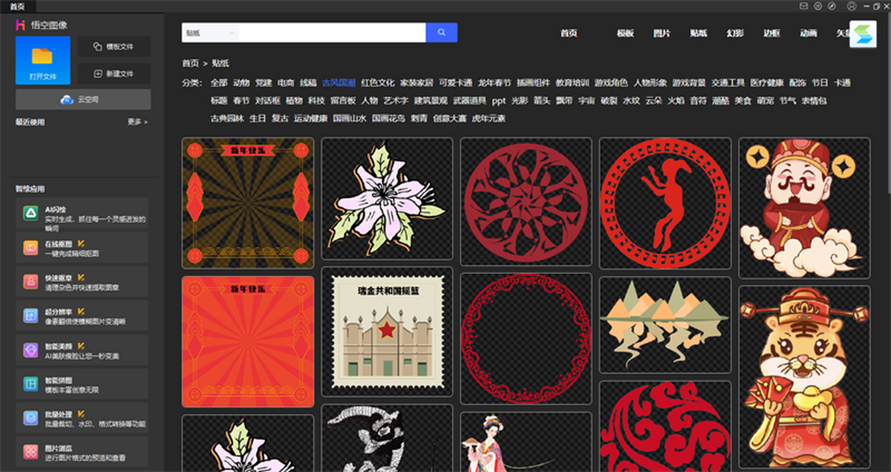This screenshot has width=891, height=472.
Task: Click the compass icon in title bar
Action: [832, 6]
